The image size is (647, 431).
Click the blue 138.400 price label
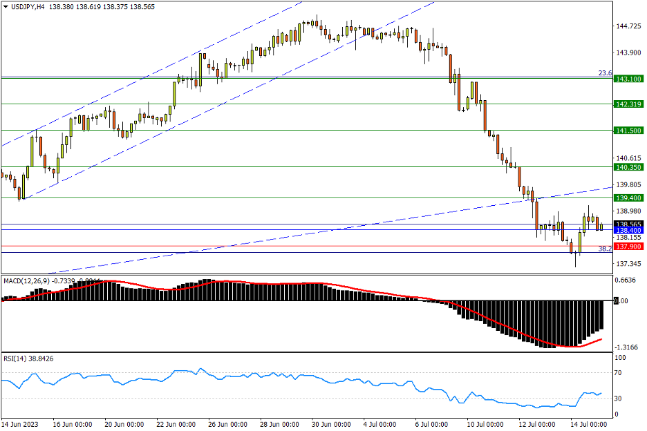[x=628, y=231]
